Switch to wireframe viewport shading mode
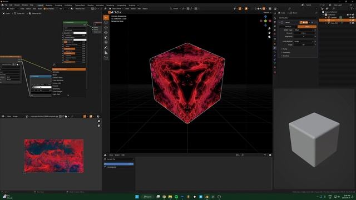Viewport: 356px width, 200px height. click(x=256, y=9)
